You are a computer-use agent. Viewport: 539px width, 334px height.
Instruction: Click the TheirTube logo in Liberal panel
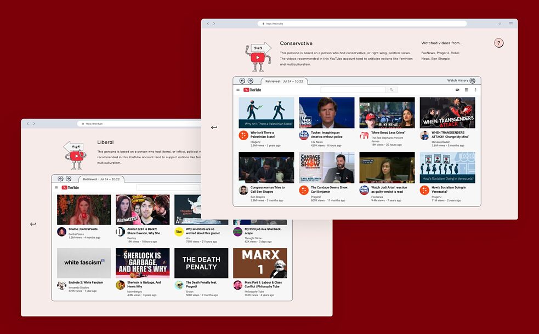click(70, 187)
